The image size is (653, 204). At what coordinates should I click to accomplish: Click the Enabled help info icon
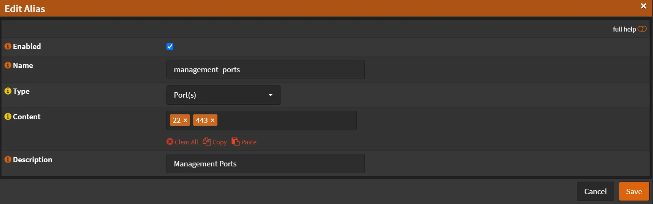click(8, 46)
